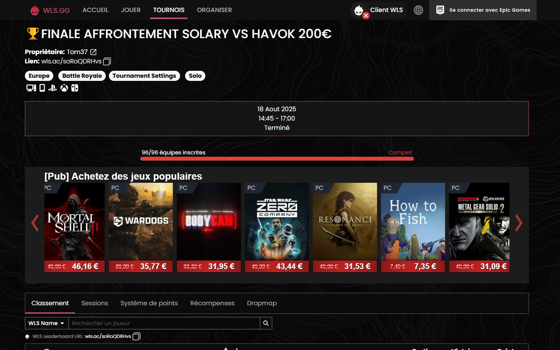Copy the WLS Leaderboard URL icon

tap(136, 336)
